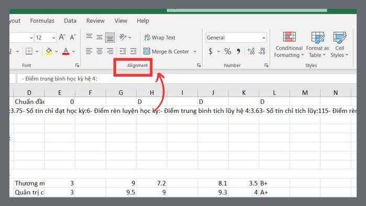This screenshot has height=206, width=366.
Task: Open the Alignment settings dialog launcher
Action: (x=199, y=65)
